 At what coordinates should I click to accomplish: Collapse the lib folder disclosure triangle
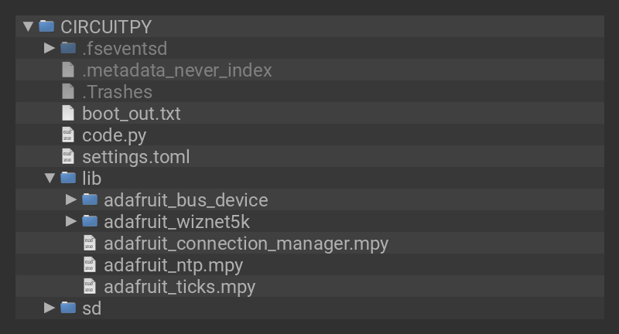coord(50,178)
